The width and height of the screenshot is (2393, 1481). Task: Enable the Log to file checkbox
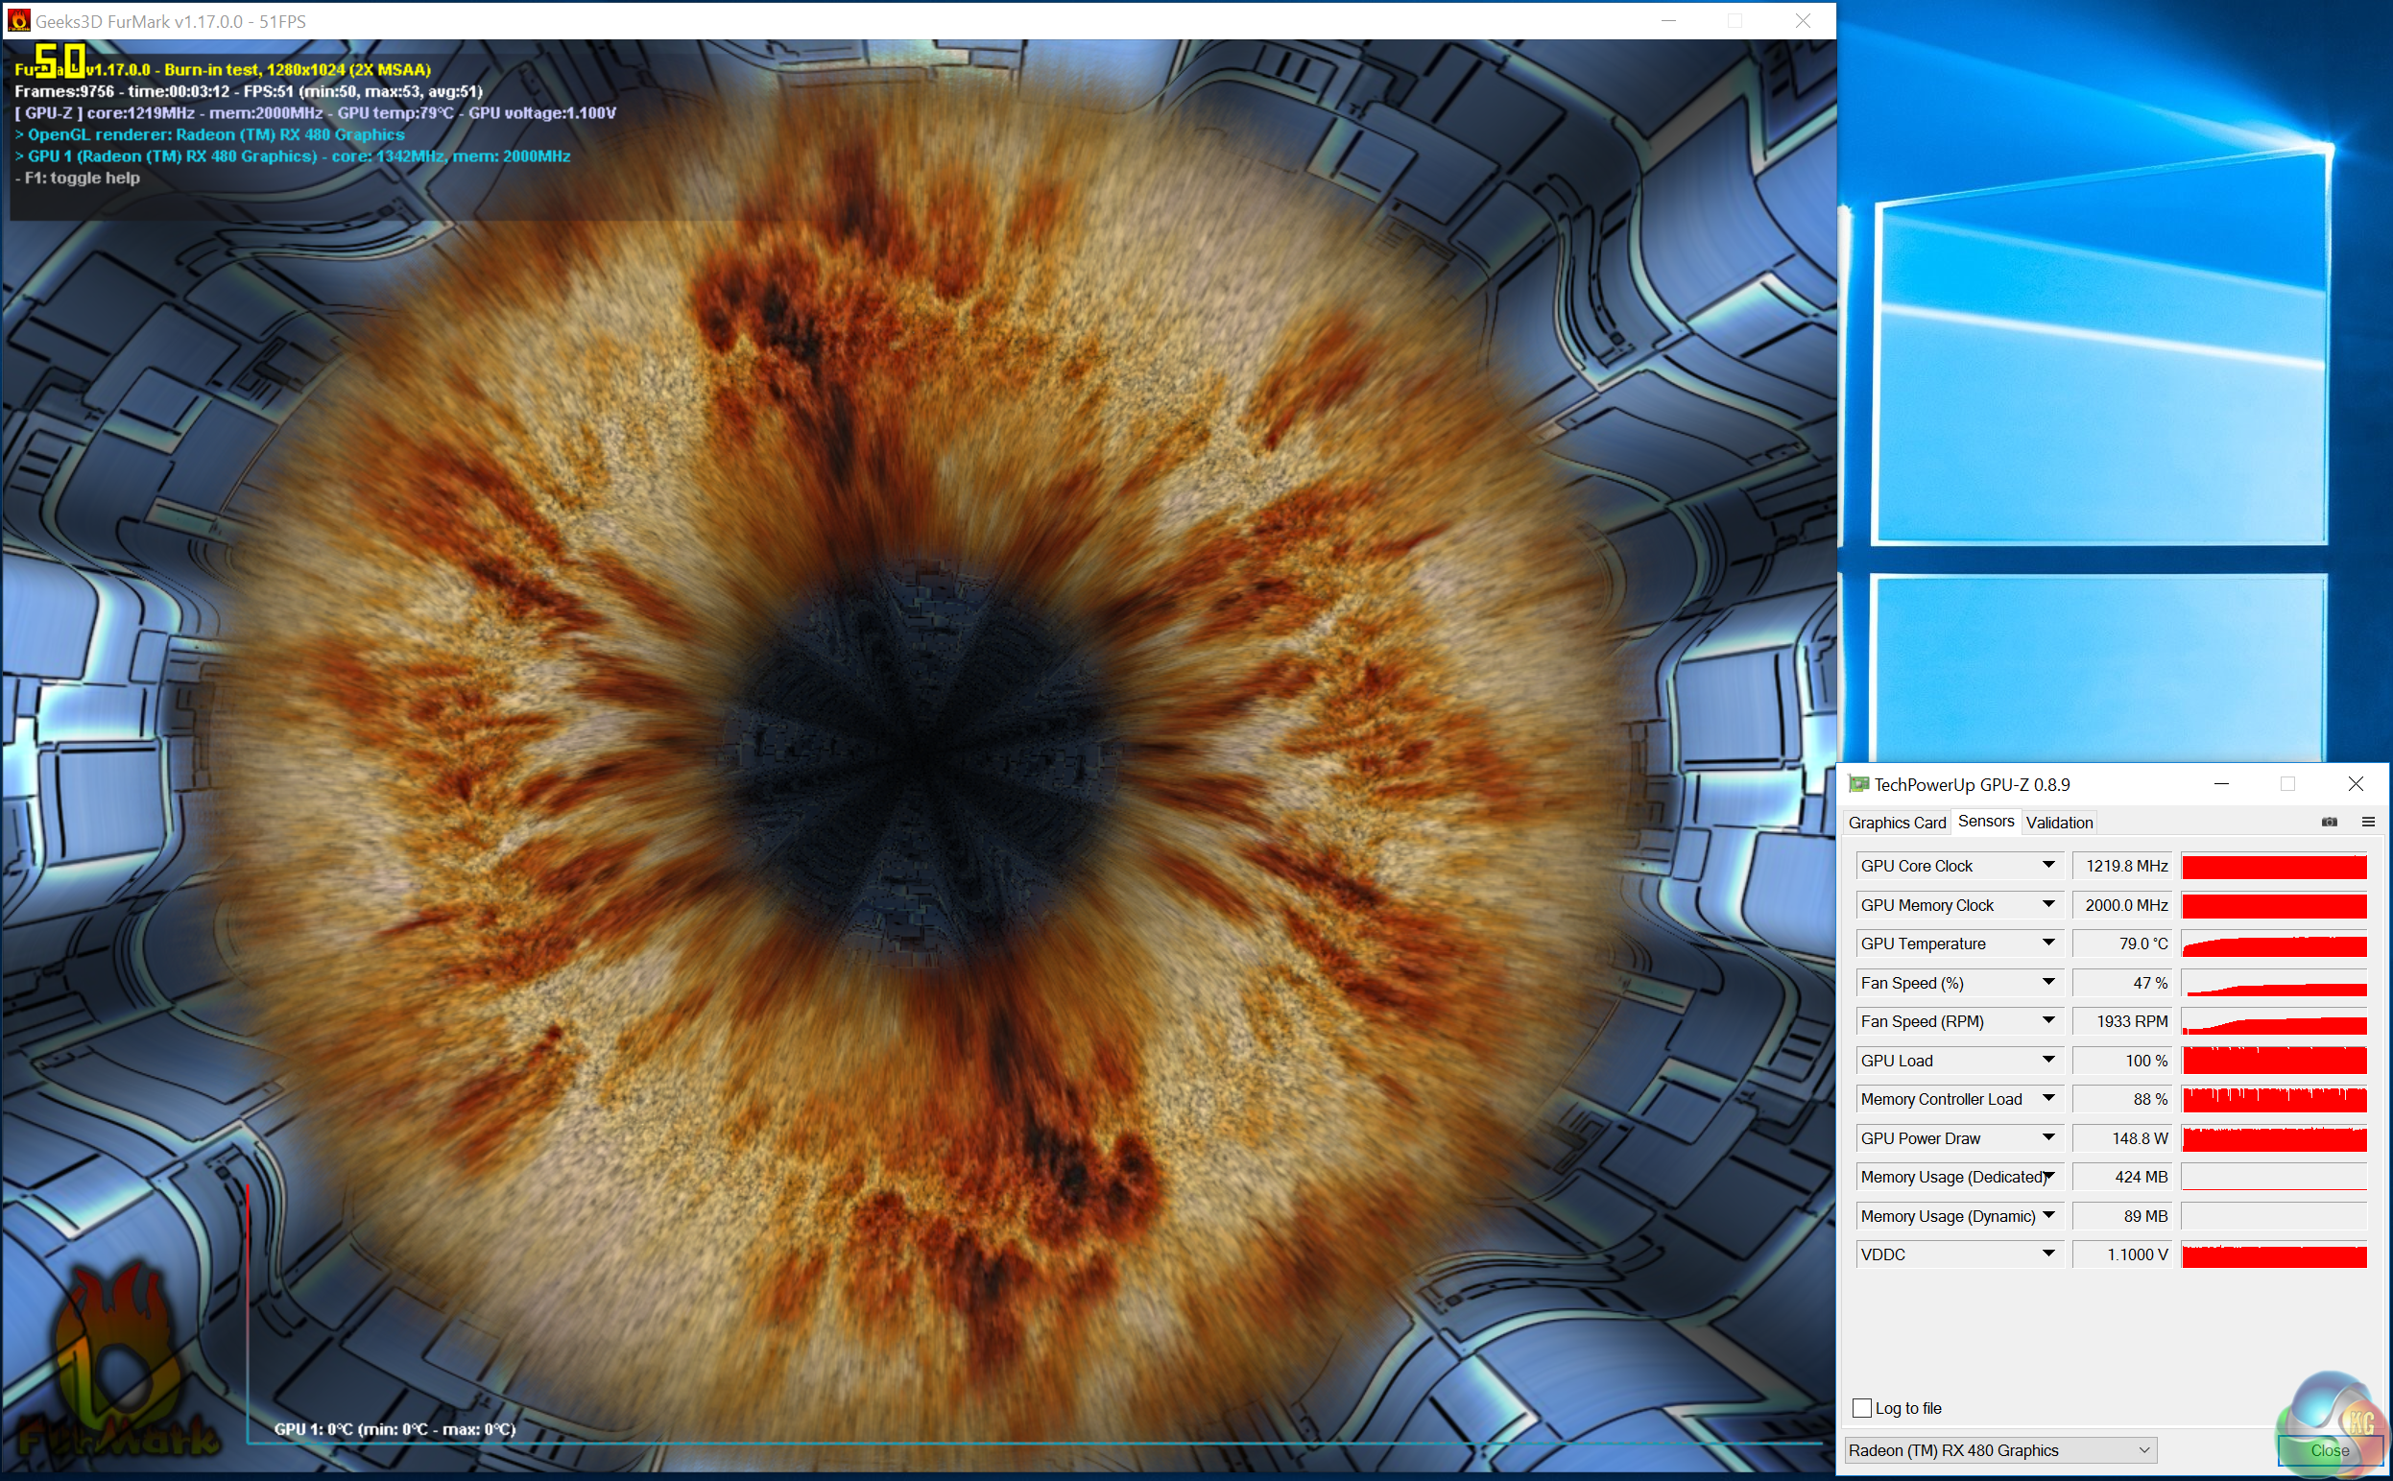tap(1862, 1407)
